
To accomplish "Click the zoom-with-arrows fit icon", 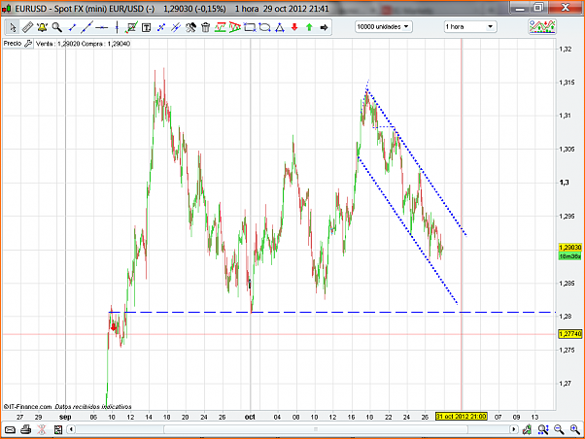I will point(543,429).
